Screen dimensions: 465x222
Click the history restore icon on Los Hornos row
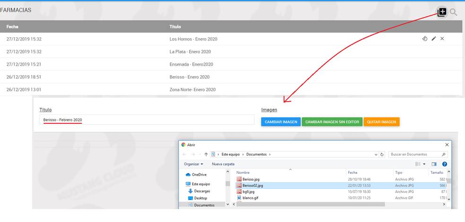click(x=425, y=39)
